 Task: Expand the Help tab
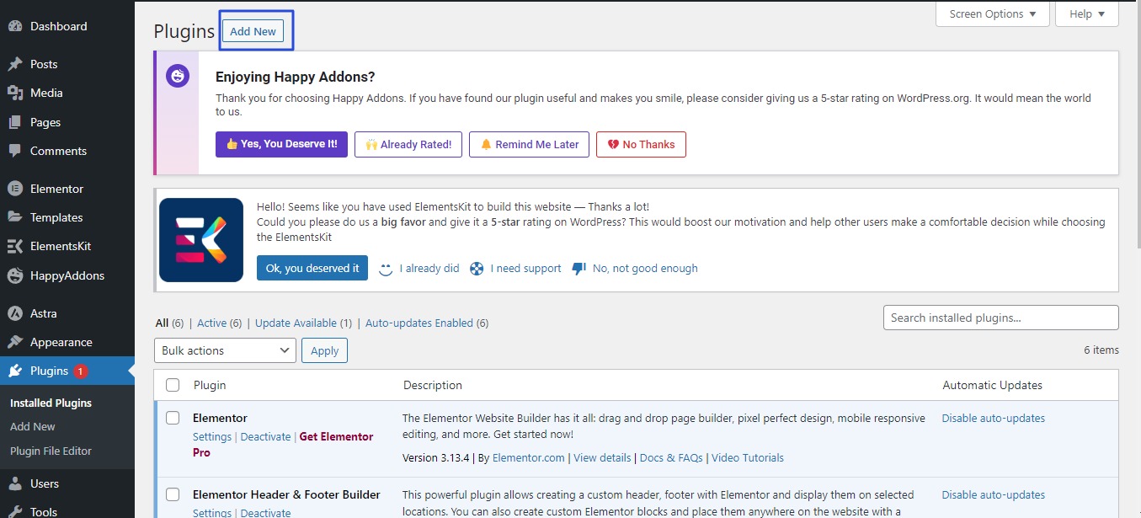coord(1086,14)
